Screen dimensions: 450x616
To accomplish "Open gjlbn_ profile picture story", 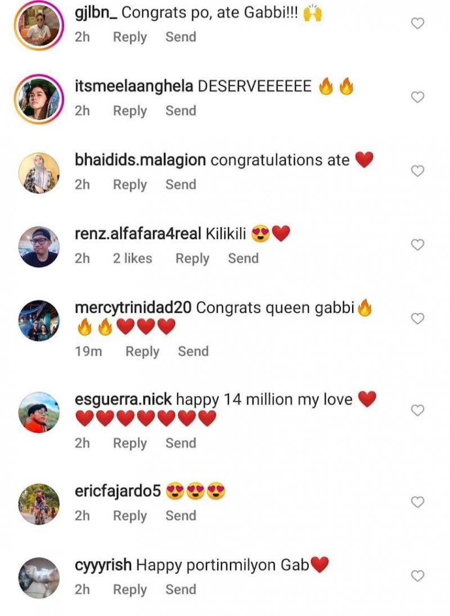I will coord(39,25).
